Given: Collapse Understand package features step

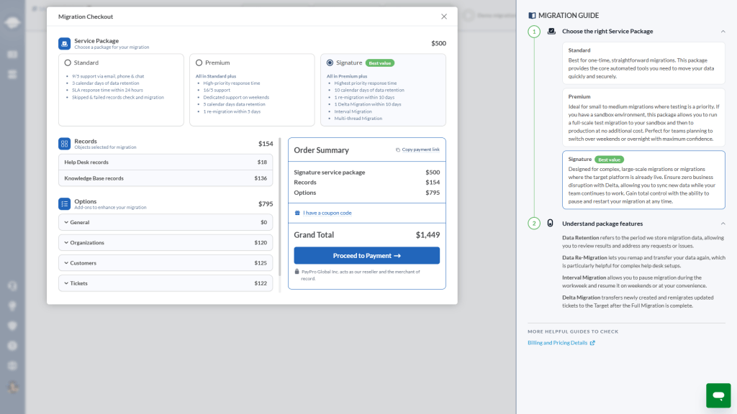Looking at the screenshot, I should 723,224.
